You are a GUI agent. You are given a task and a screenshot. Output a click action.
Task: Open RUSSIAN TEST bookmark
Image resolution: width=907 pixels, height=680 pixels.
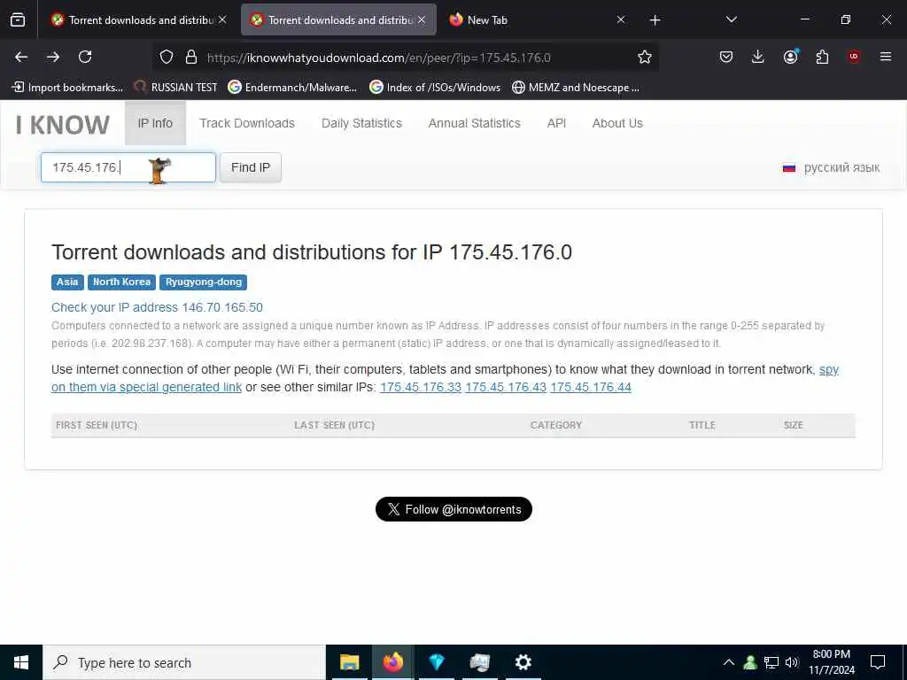[x=175, y=88]
